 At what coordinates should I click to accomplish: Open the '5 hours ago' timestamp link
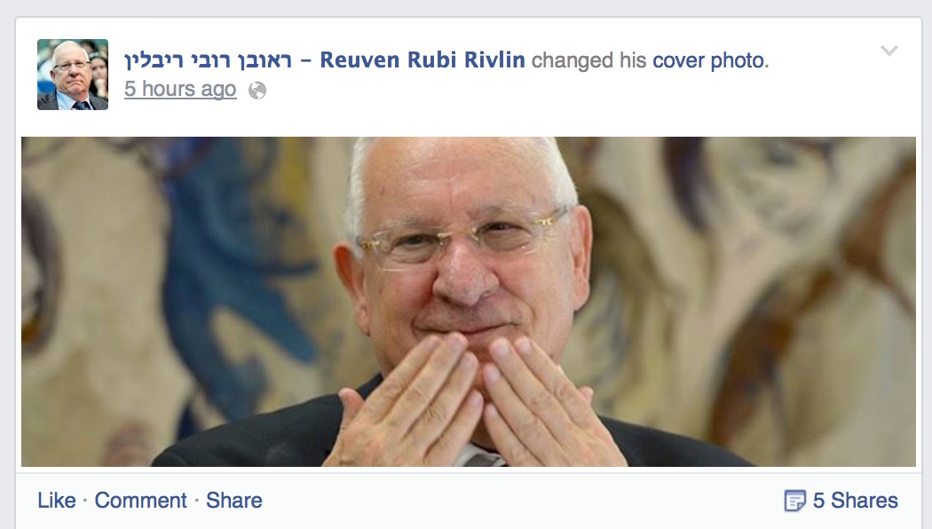[180, 89]
